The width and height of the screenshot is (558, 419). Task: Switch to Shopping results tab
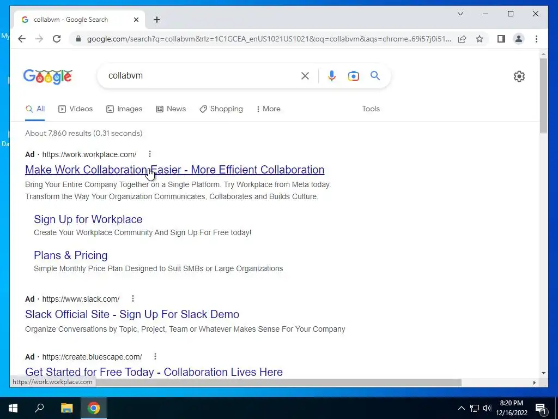(221, 109)
